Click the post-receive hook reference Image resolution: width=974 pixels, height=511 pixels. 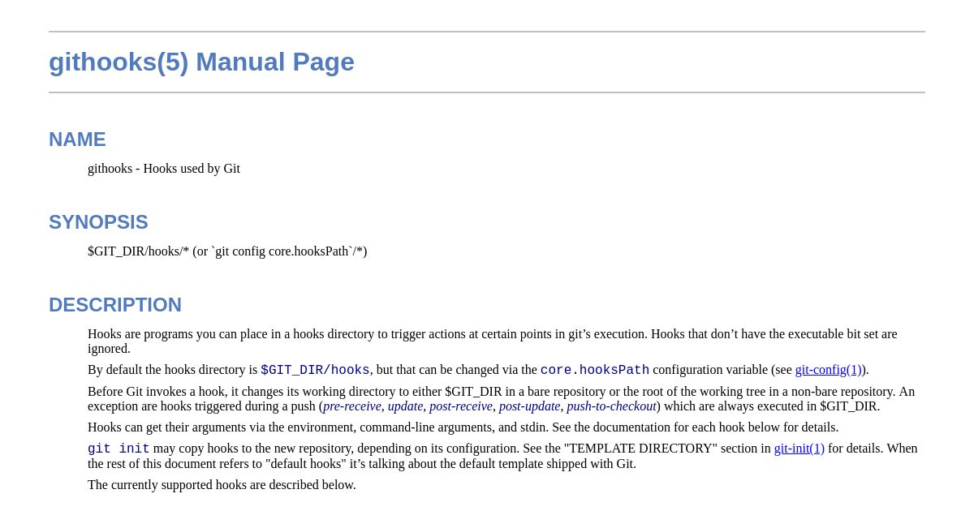click(x=461, y=406)
